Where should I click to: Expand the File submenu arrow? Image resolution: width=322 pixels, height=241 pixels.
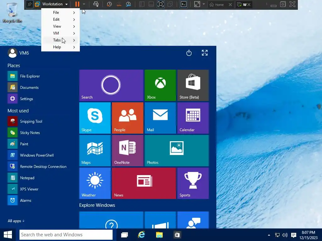tap(74, 13)
